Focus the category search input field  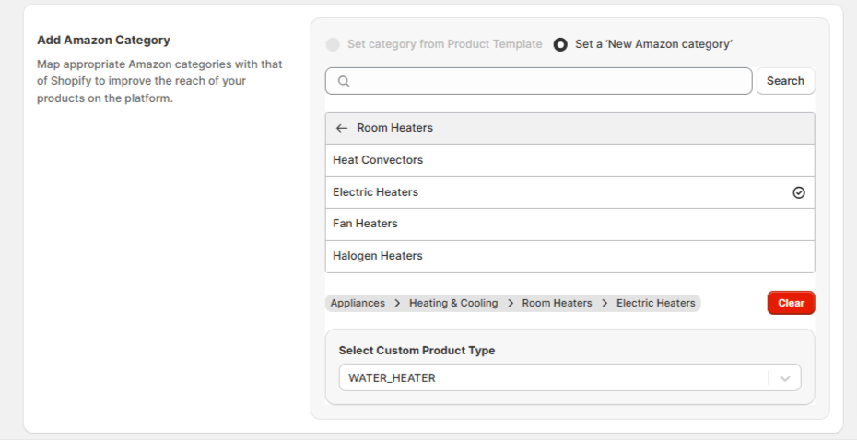538,81
